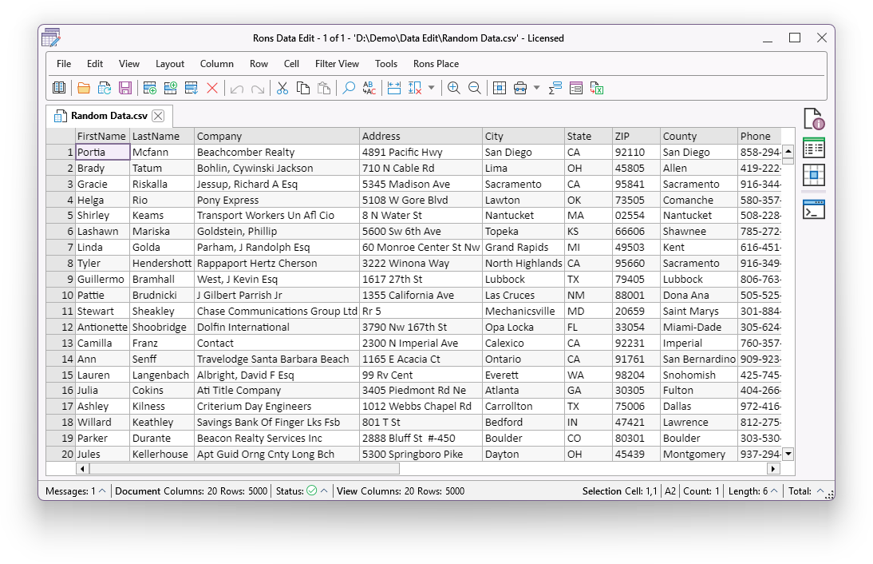Click the add column icon

click(x=170, y=88)
